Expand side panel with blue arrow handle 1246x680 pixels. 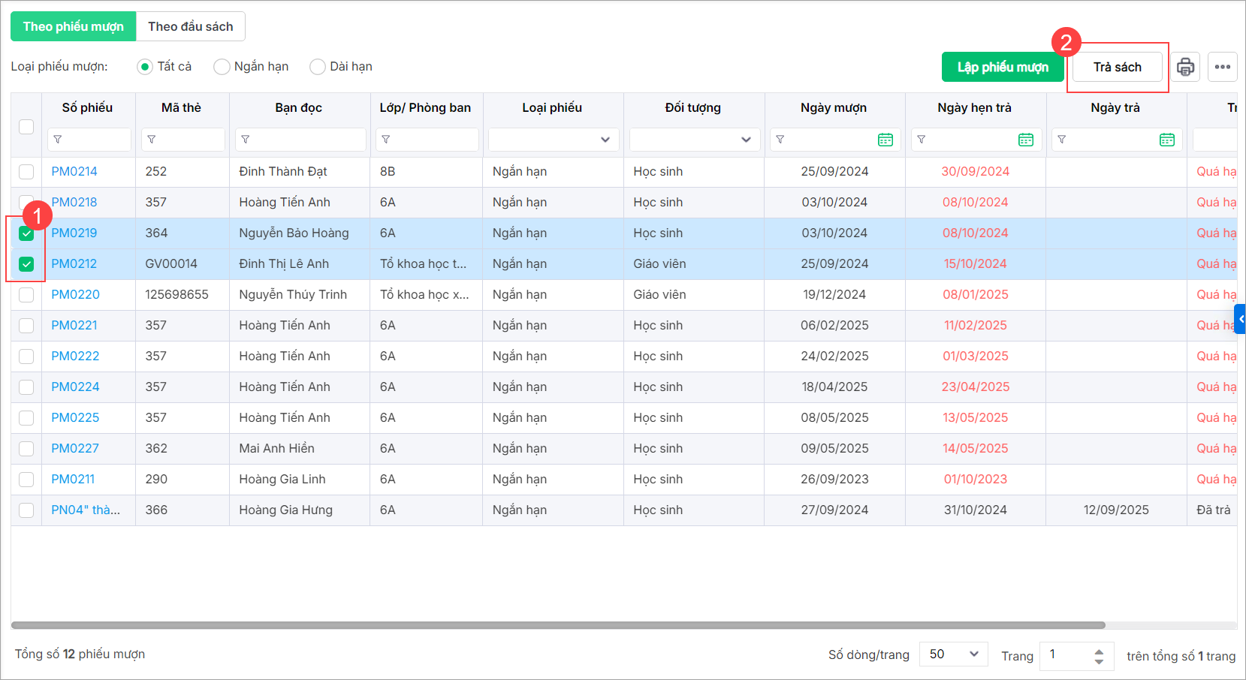click(x=1240, y=319)
